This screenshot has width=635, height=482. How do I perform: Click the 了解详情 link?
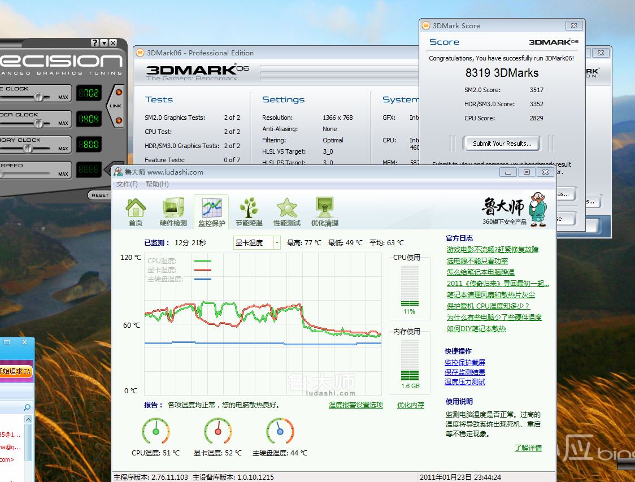528,448
